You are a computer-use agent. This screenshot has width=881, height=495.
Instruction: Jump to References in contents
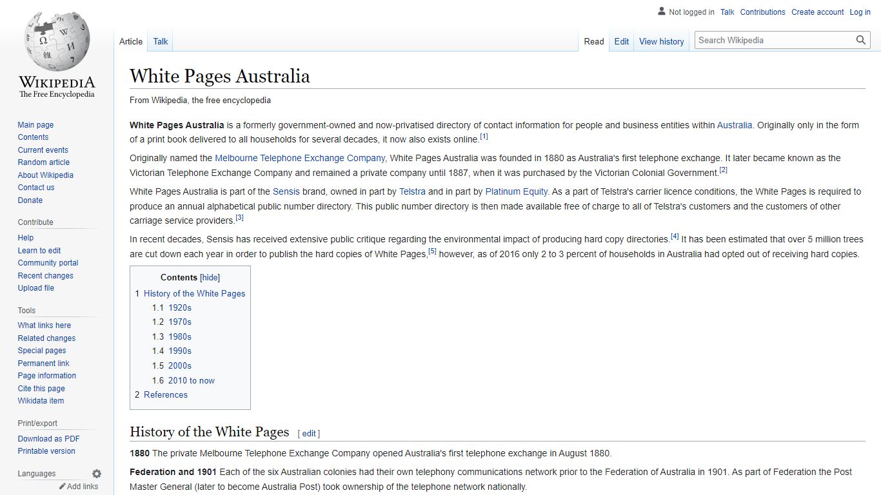click(166, 395)
